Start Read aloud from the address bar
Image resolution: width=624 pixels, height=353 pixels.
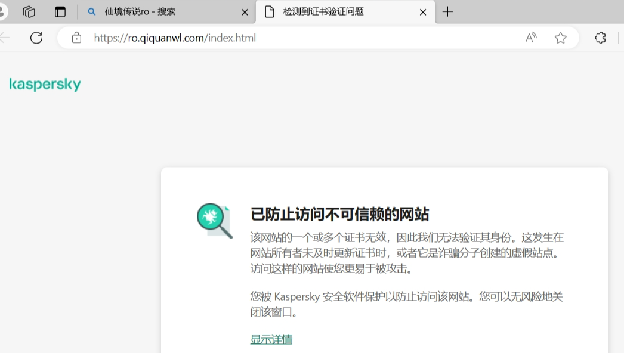[531, 38]
